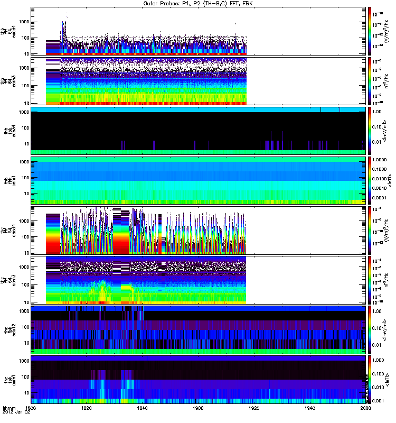Click the 'thc fff 64 scm3' y-axis label
396x423 pixels.
pyautogui.click(x=8, y=280)
